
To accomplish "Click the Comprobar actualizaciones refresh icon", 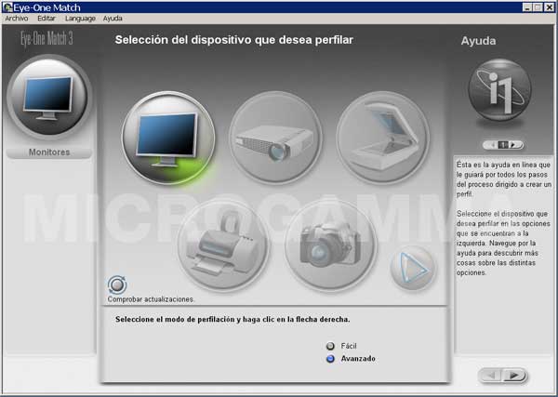I will pos(117,285).
